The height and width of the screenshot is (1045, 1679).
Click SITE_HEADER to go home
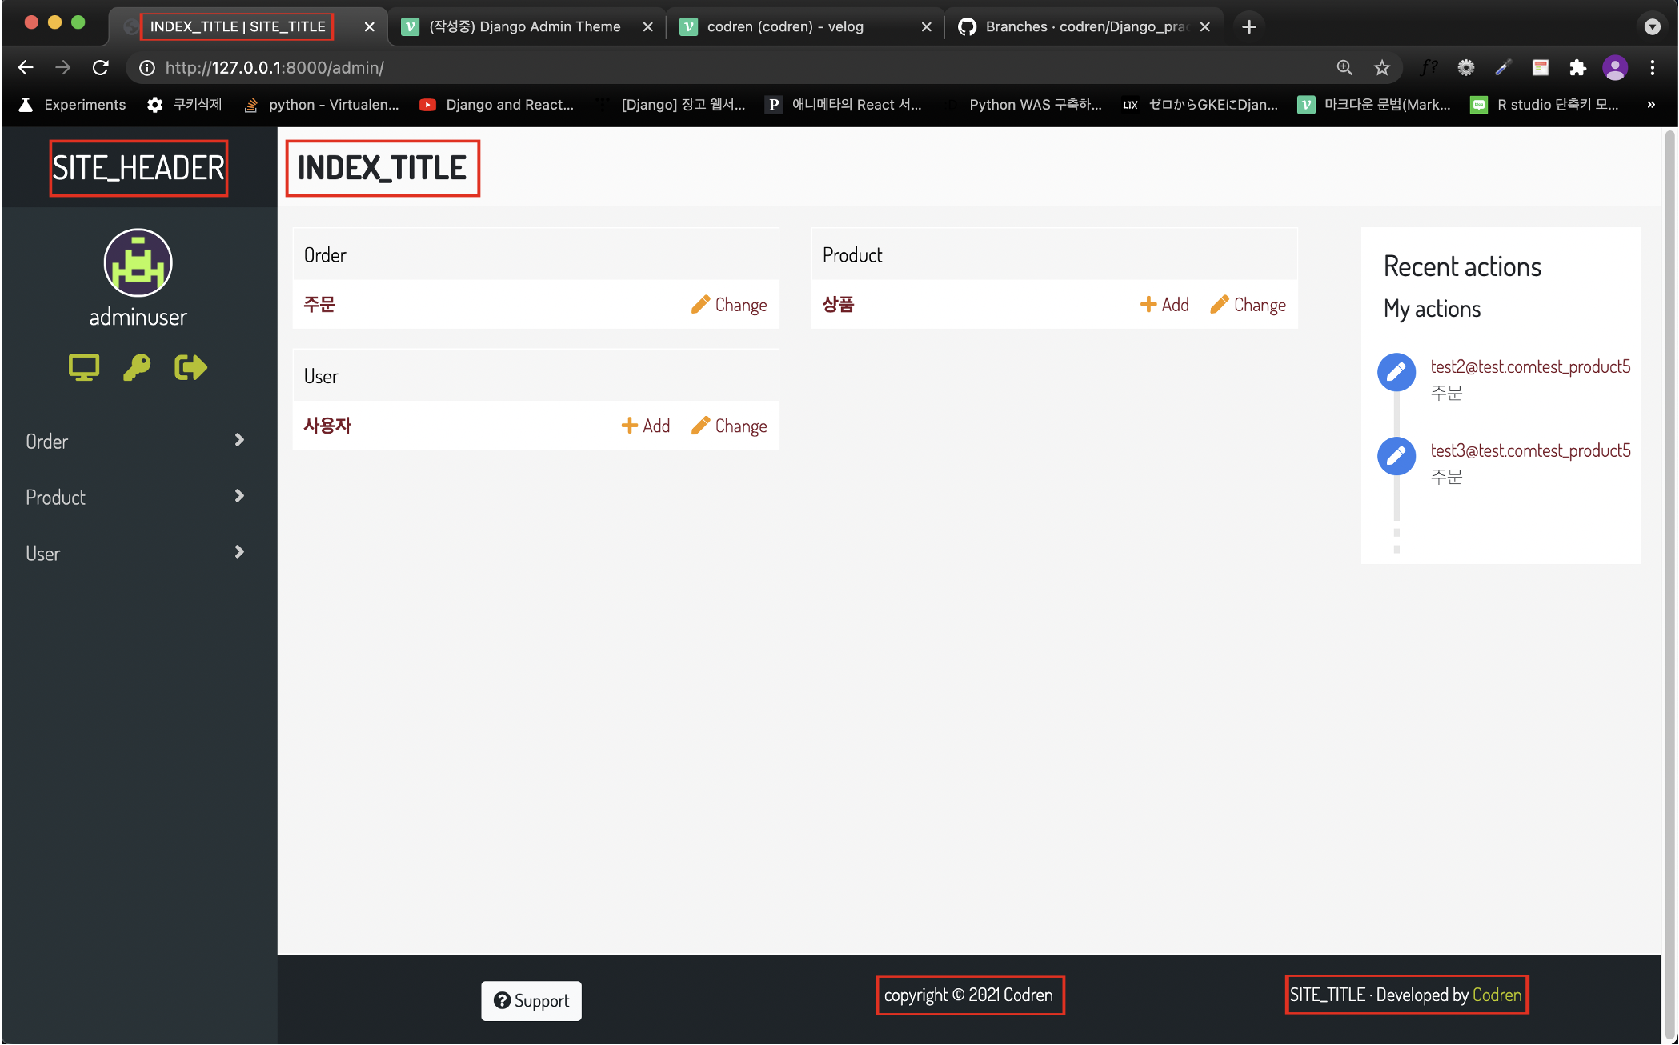point(138,168)
